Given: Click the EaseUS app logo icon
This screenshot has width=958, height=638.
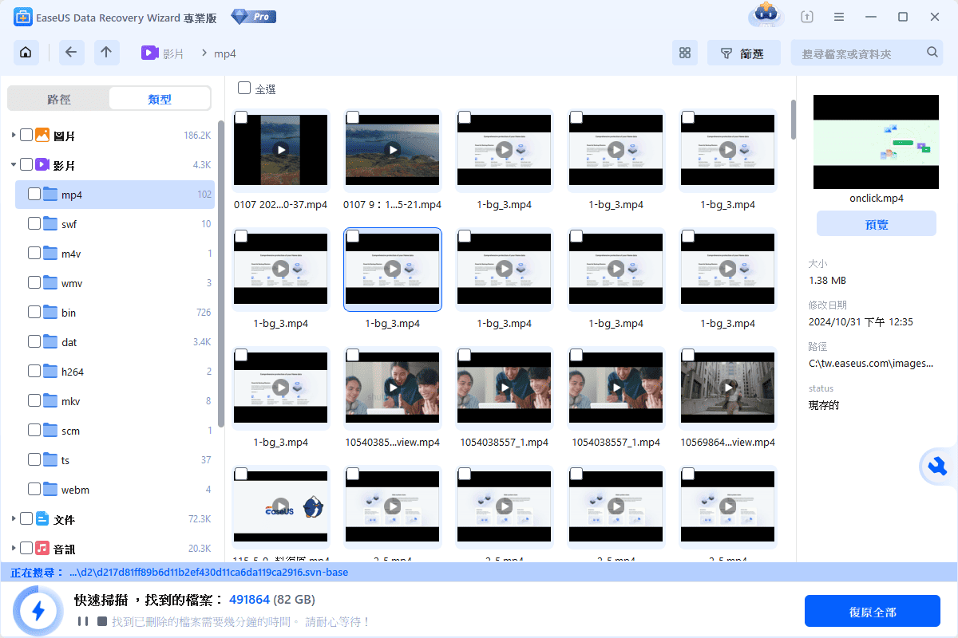Looking at the screenshot, I should click(x=23, y=17).
